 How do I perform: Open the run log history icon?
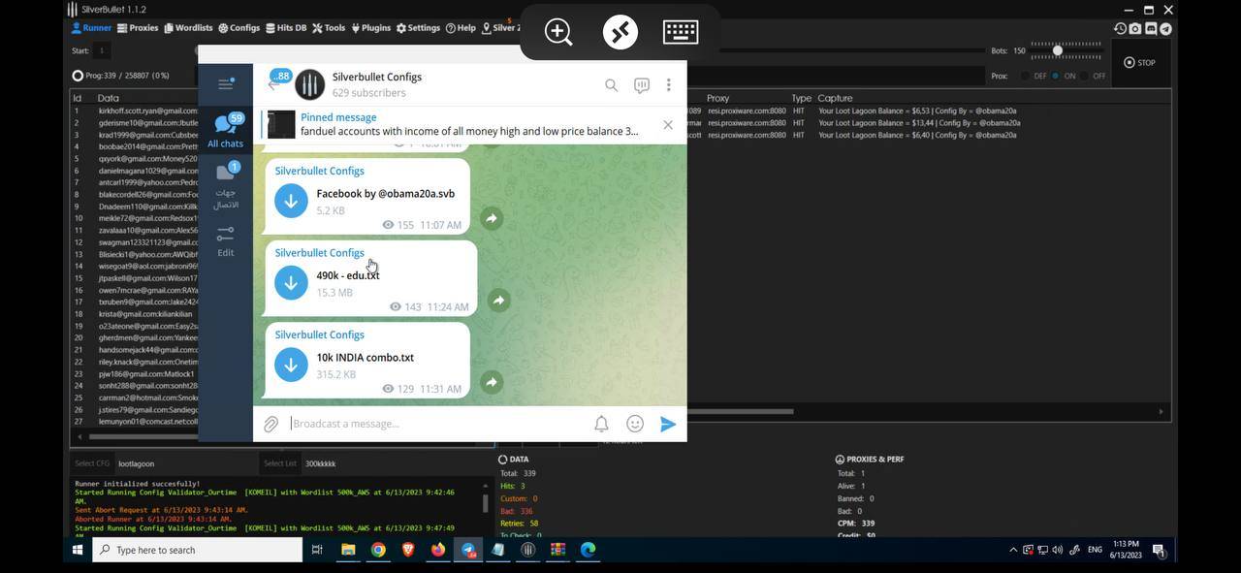[1120, 29]
